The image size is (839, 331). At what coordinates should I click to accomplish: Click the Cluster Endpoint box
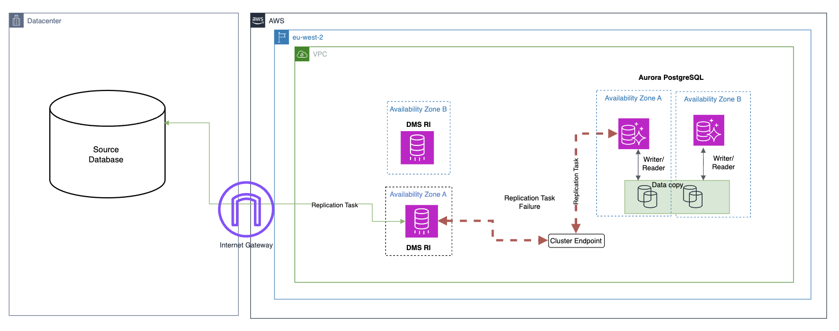point(576,241)
